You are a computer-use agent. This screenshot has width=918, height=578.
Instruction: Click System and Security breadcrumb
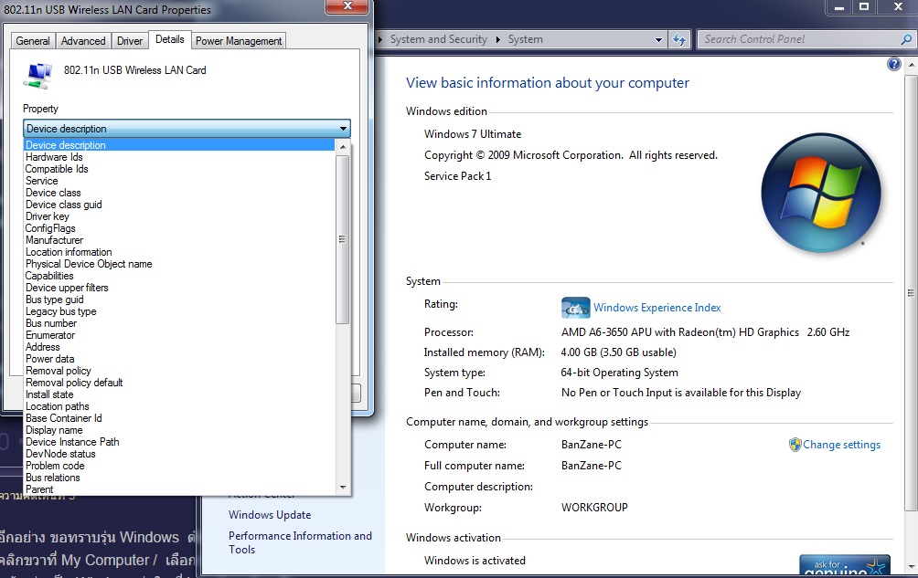coord(439,39)
